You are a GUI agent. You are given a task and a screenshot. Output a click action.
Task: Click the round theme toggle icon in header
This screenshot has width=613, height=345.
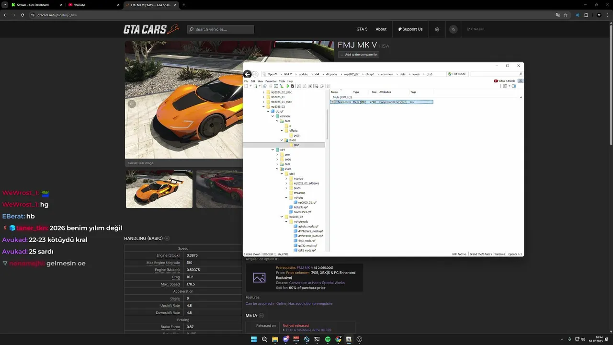coord(453,29)
